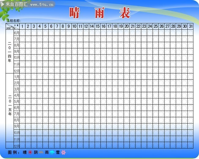Select day column header 26
Viewport: 199px width, 159px height.
(x=161, y=26)
